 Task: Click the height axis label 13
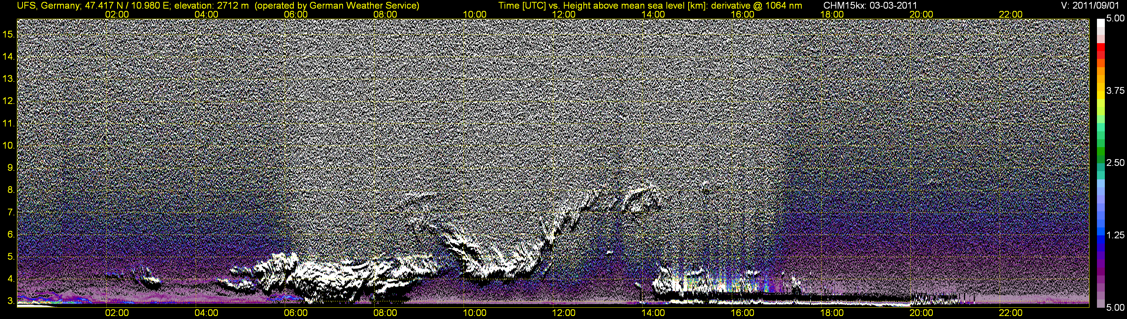(8, 79)
